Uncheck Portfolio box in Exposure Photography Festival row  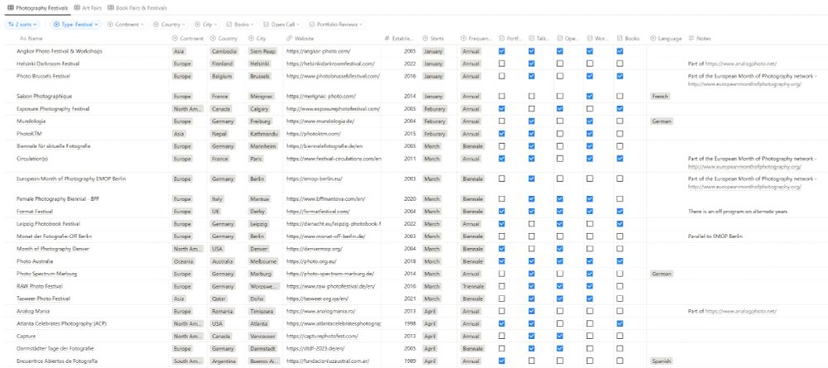(x=502, y=108)
